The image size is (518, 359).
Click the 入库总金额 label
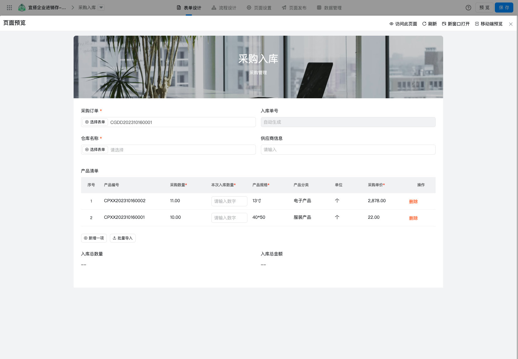coord(272,254)
